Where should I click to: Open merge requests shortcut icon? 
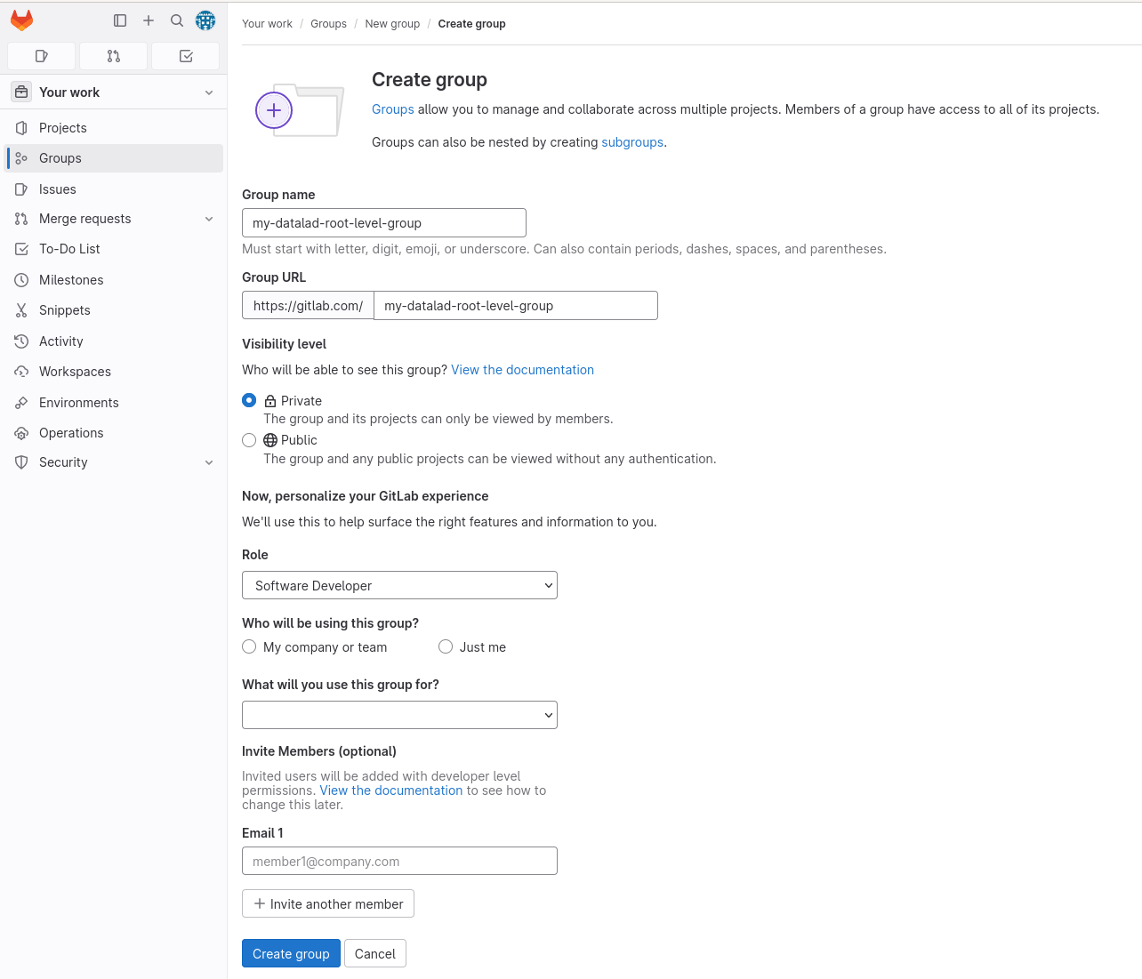(113, 56)
